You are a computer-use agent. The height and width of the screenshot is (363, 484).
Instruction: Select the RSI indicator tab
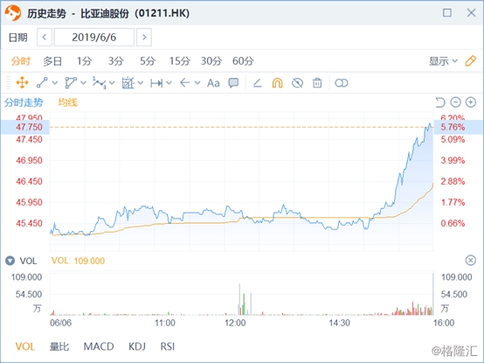point(168,346)
